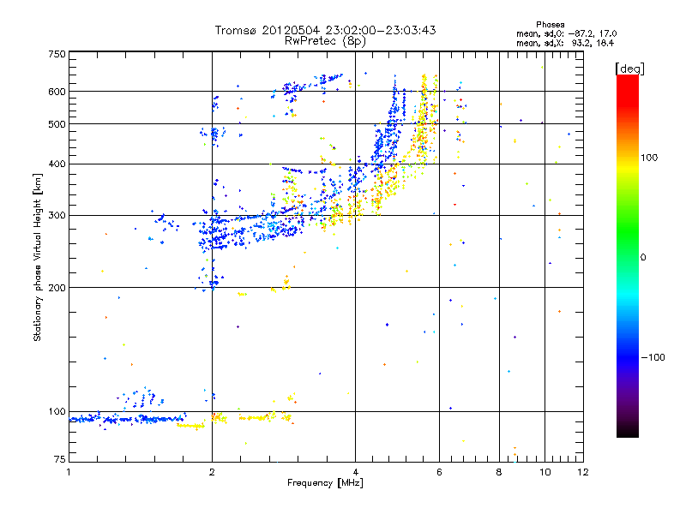Click the "mean, sd,O: -87.2, 17.0" line

pyautogui.click(x=567, y=33)
